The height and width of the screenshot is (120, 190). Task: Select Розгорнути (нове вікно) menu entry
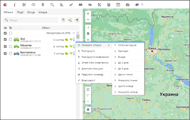pos(94,57)
